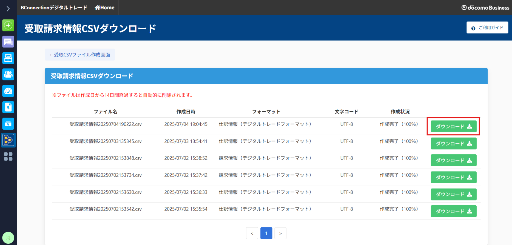512x245 pixels.
Task: Open the purple chat messages icon
Action: pos(8,42)
